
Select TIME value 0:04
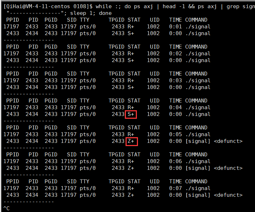[x=175, y=107]
